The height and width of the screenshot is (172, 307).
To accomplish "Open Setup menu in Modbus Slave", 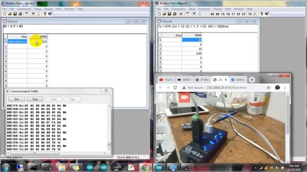I will [x=37, y=9].
